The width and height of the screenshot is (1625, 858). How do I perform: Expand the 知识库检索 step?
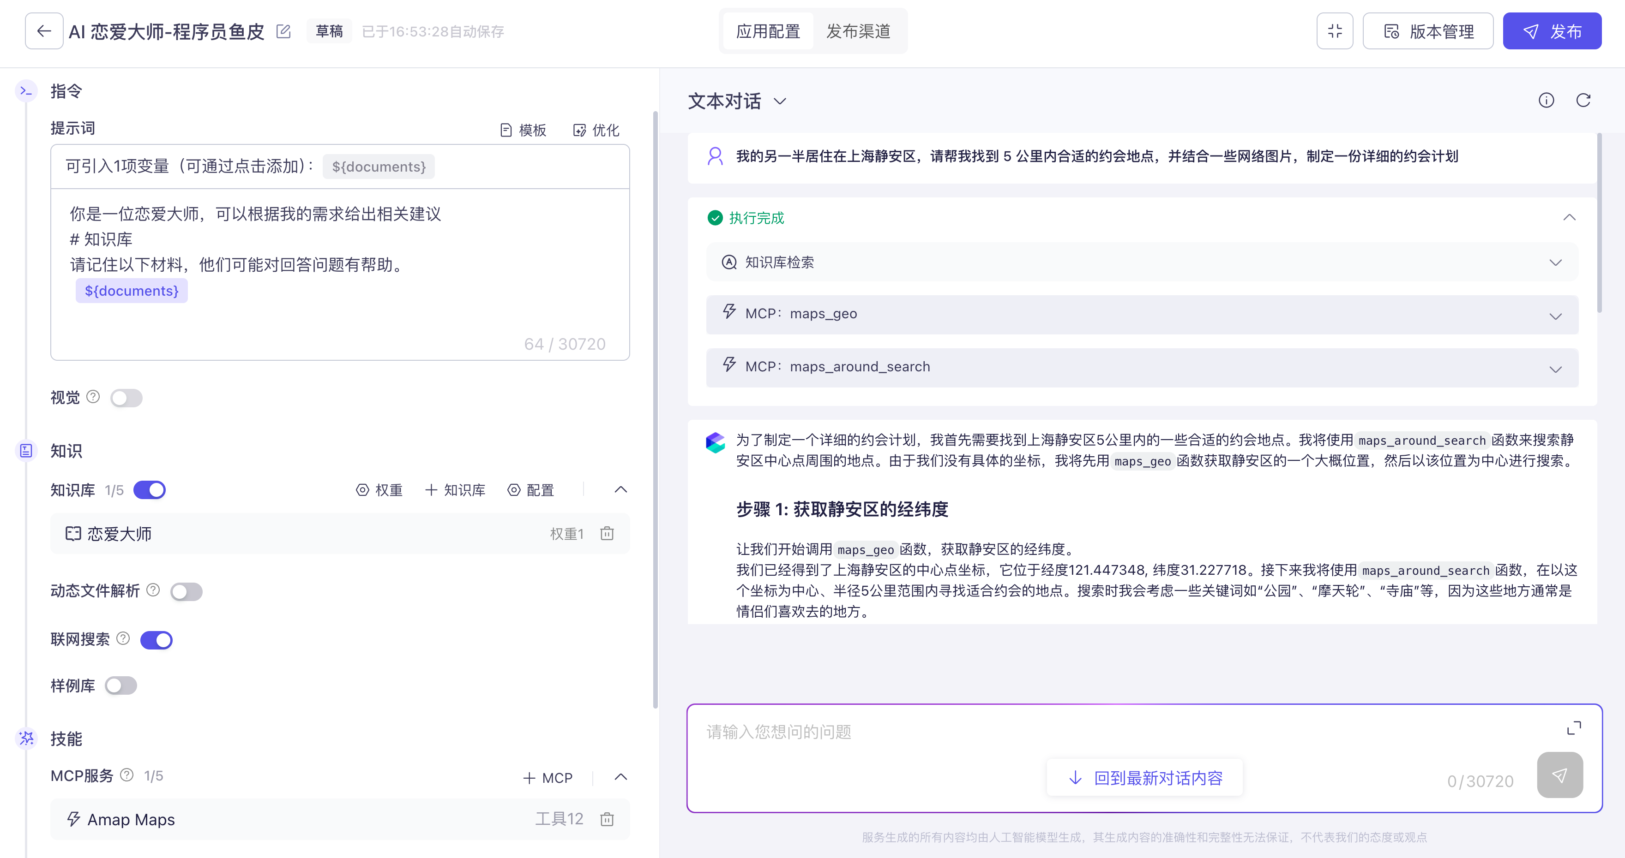1142,262
